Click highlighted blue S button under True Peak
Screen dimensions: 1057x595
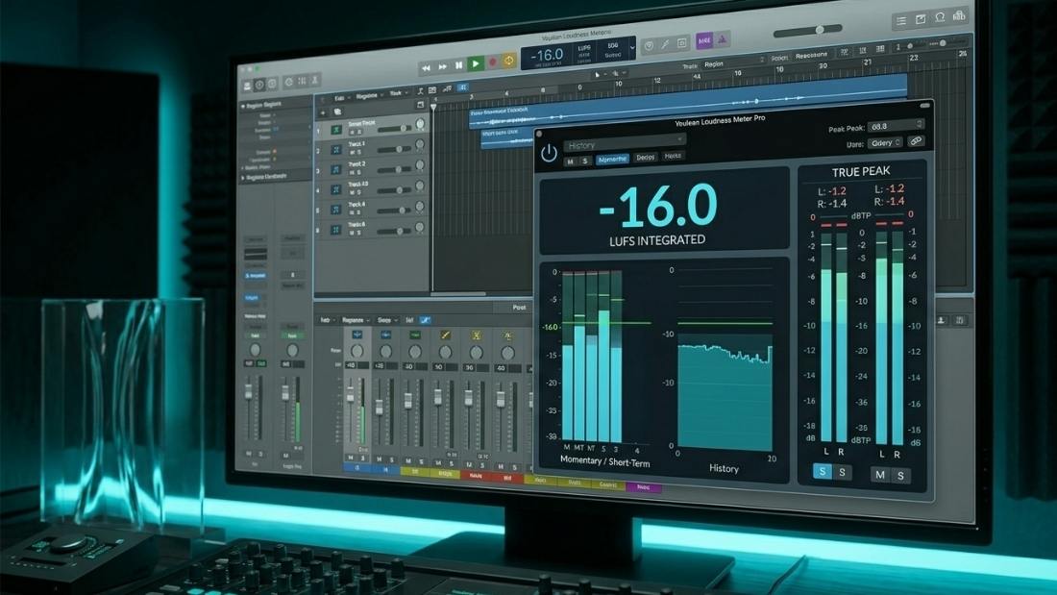click(x=822, y=471)
